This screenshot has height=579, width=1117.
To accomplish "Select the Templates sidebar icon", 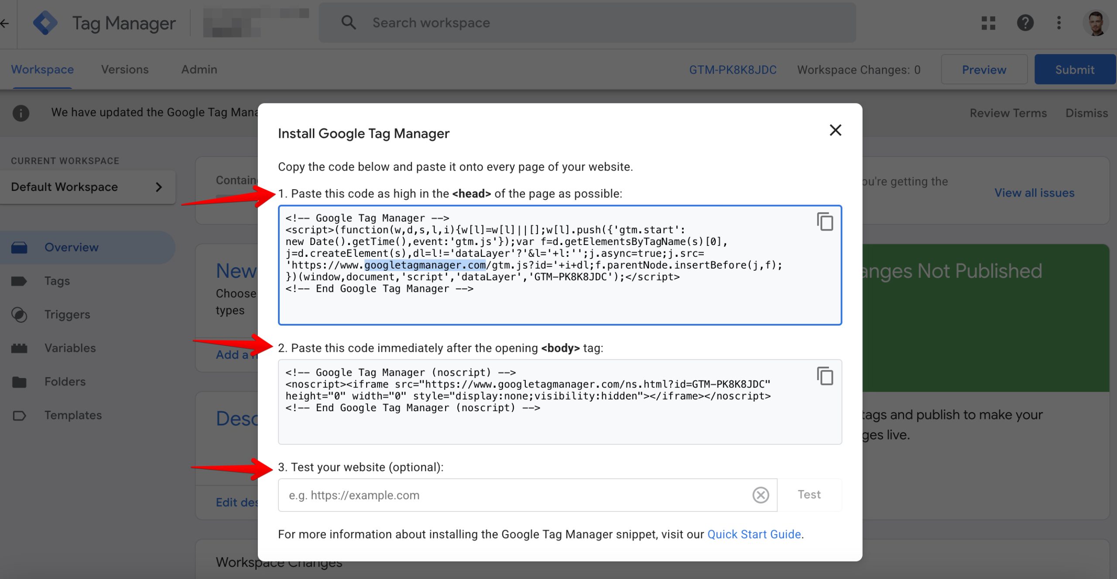I will pyautogui.click(x=20, y=415).
